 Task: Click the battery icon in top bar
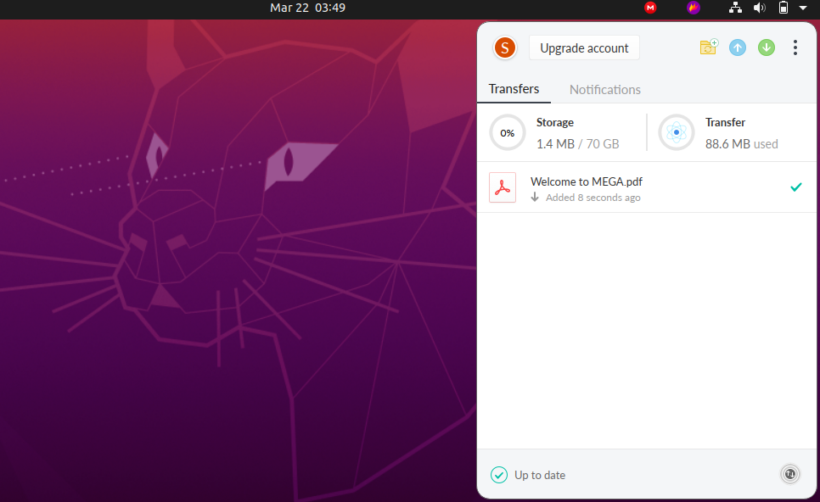coord(783,8)
